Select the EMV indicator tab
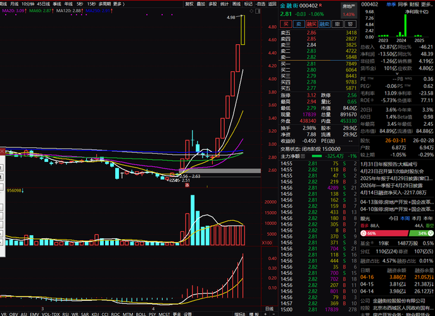This screenshot has width=435, height=316. tap(34, 314)
